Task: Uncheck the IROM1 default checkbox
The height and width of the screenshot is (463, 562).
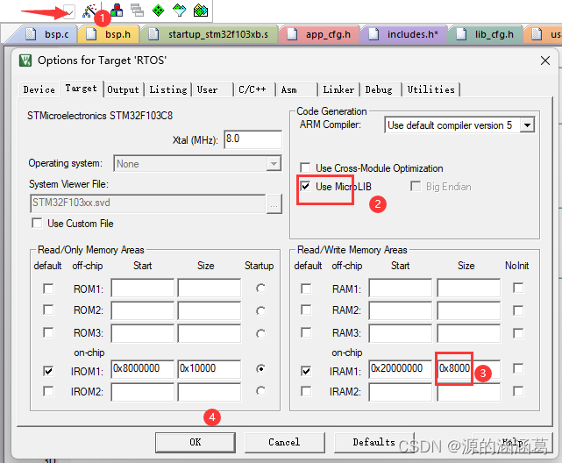Action: tap(48, 371)
